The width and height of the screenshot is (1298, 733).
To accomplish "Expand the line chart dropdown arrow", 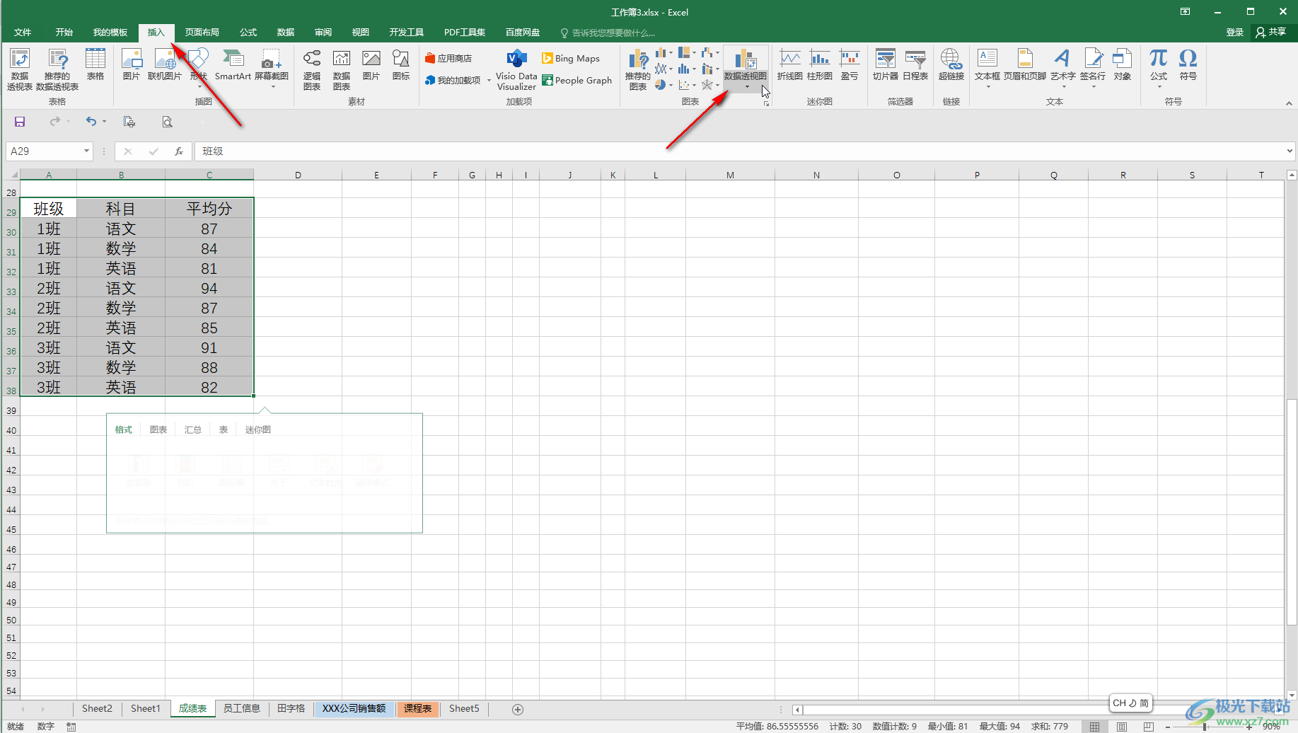I will (x=671, y=69).
